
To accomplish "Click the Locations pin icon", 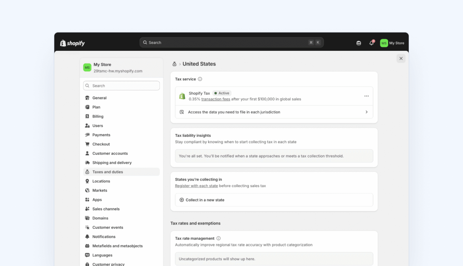I will 87,181.
